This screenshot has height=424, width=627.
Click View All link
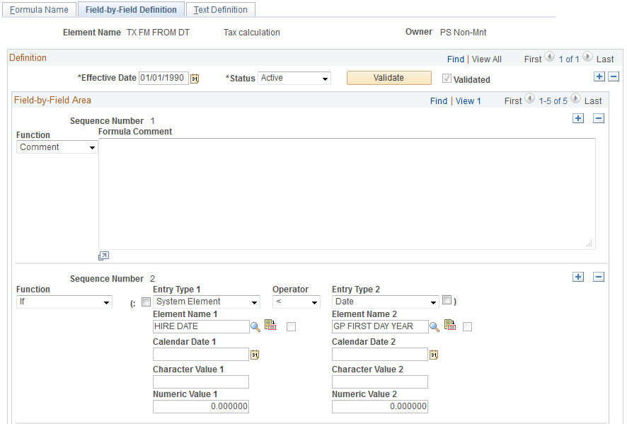[x=487, y=59]
